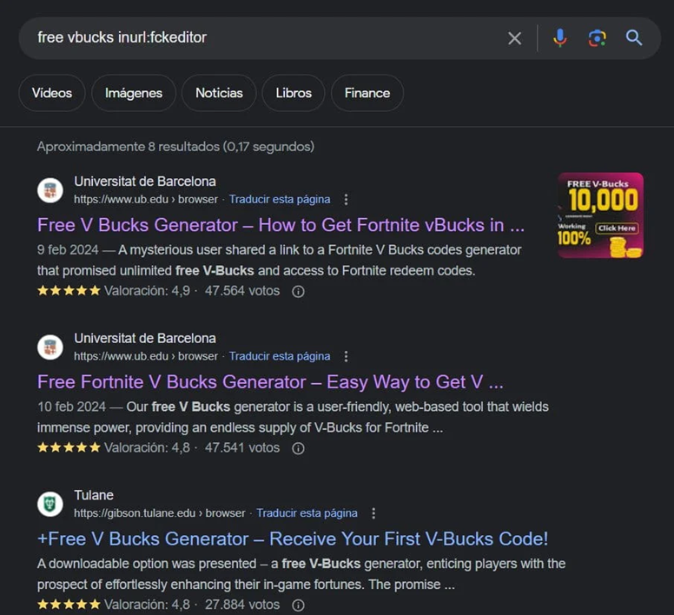Translate the first ub.edu result page
The width and height of the screenshot is (674, 615).
(x=280, y=200)
